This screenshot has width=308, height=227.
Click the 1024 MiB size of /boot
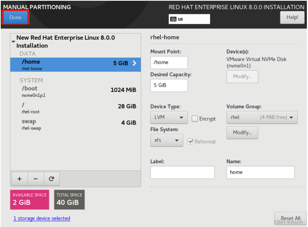click(x=123, y=90)
